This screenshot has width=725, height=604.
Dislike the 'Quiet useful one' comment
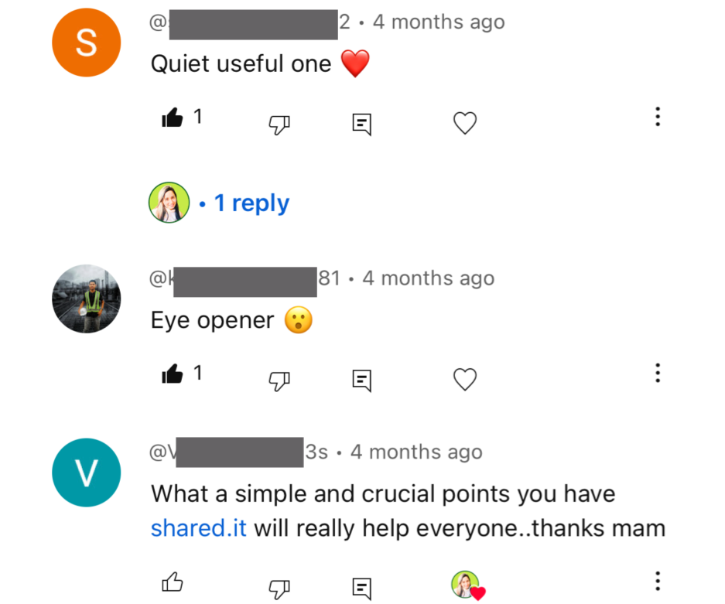pyautogui.click(x=279, y=124)
